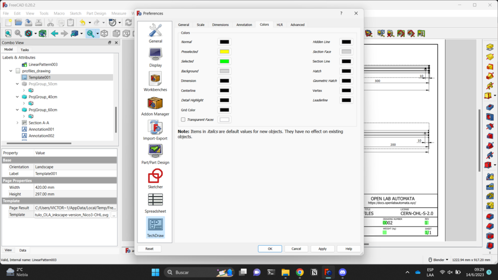The height and width of the screenshot is (280, 498).
Task: Change the Background color swatch
Action: pyautogui.click(x=224, y=71)
